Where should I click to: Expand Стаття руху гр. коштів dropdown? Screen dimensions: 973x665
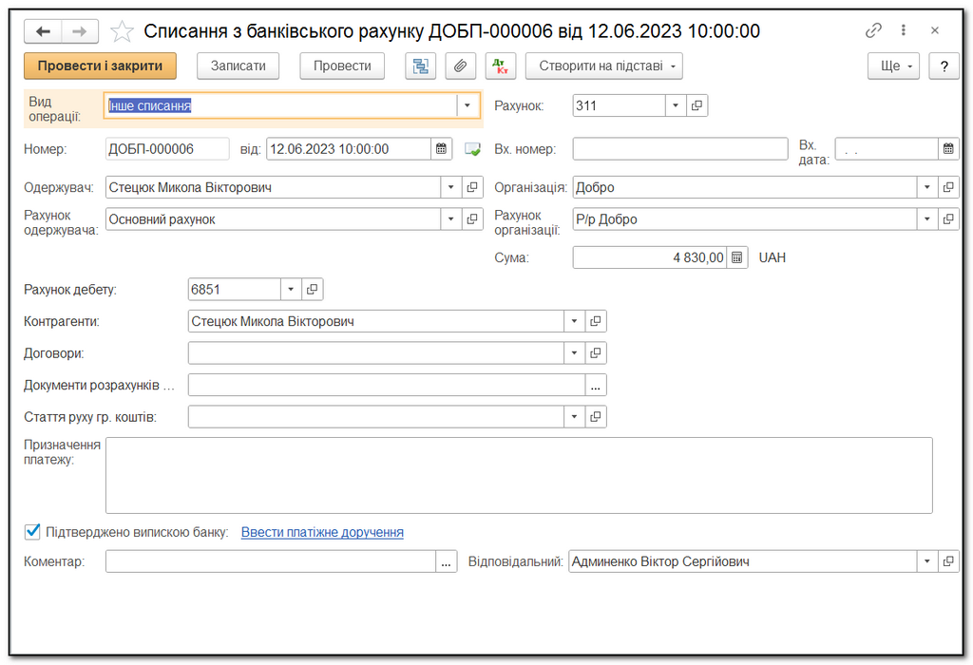(x=575, y=417)
